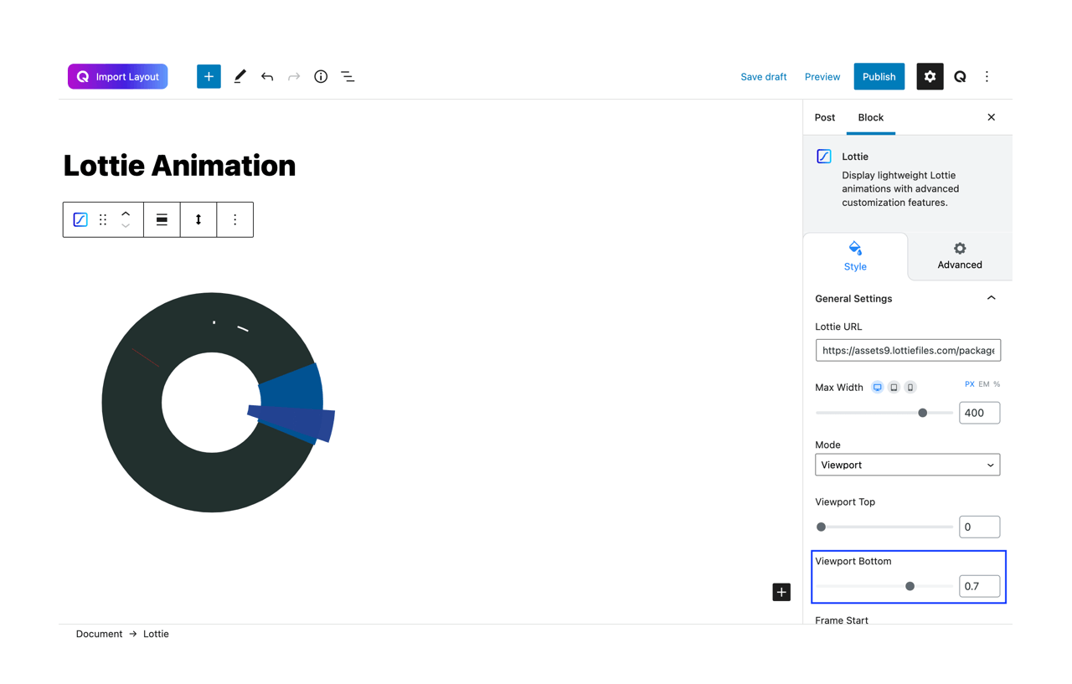The width and height of the screenshot is (1072, 684).
Task: Click the Viewport Bottom slider handle
Action: coord(910,586)
